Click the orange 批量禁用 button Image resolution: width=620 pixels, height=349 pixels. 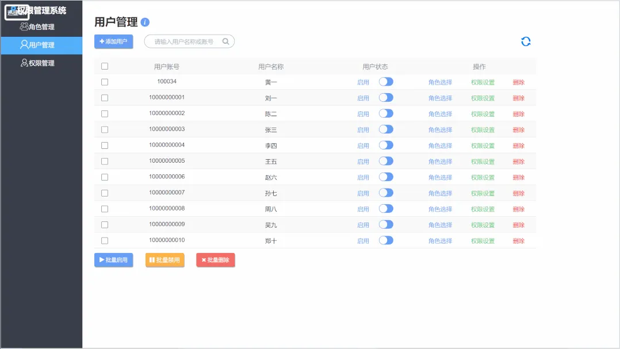165,260
